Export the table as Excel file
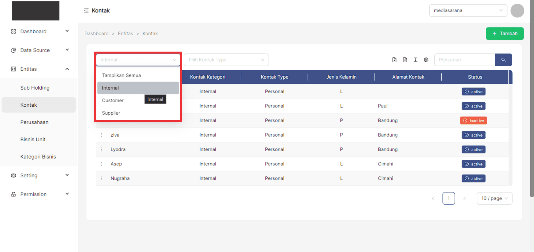This screenshot has height=252, width=534. click(405, 60)
